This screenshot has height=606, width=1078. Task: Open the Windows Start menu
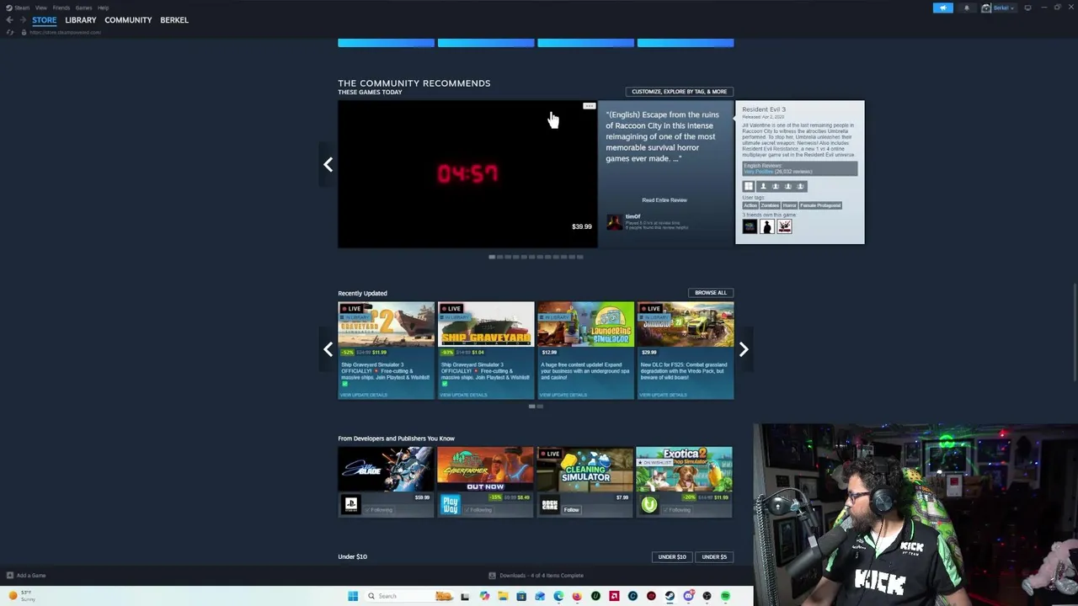(353, 596)
